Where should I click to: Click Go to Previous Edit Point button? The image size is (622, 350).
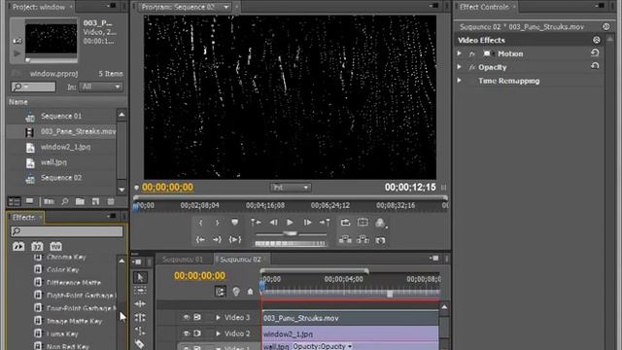click(x=256, y=223)
